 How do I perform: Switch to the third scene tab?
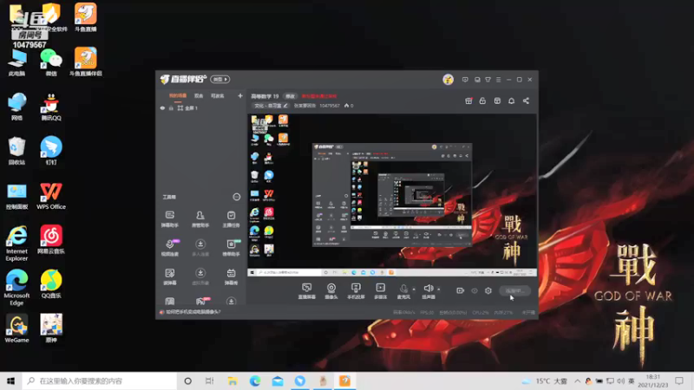click(x=218, y=96)
